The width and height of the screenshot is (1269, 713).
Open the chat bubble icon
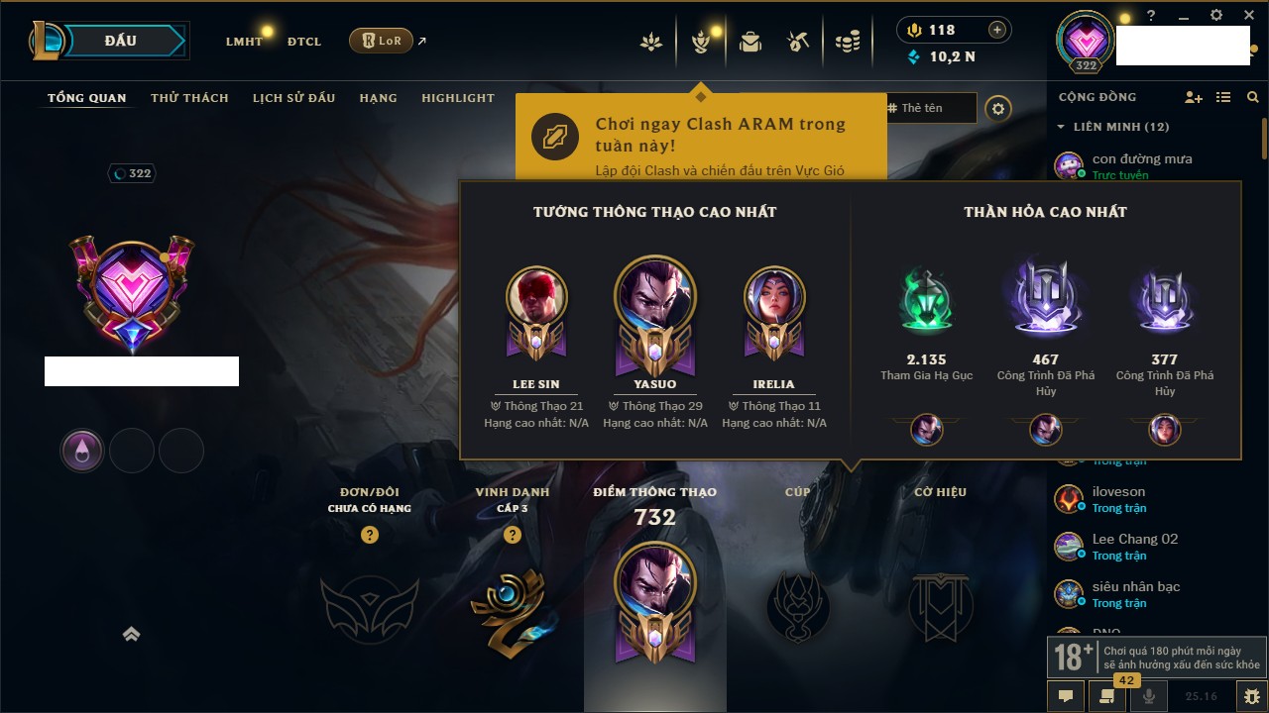1066,696
